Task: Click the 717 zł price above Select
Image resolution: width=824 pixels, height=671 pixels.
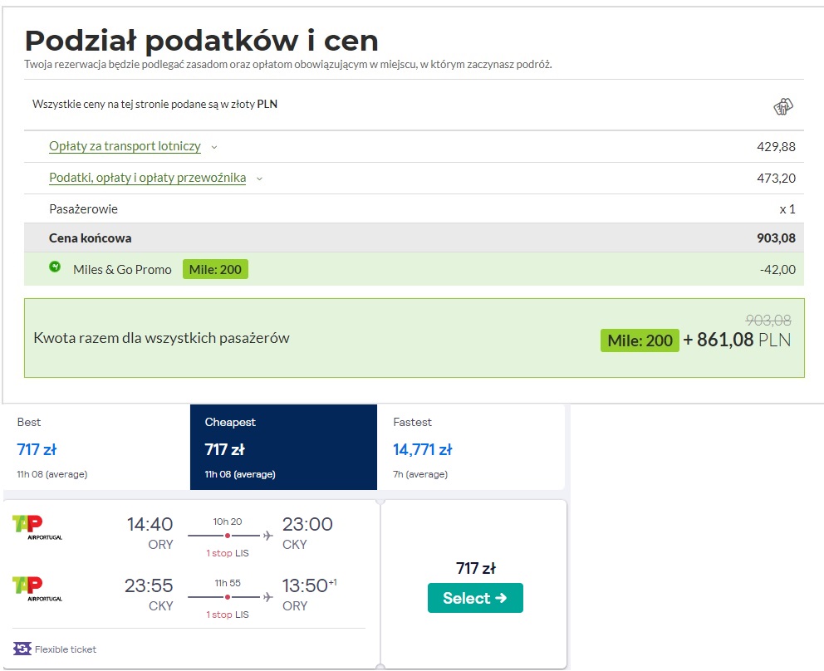Action: [x=476, y=568]
